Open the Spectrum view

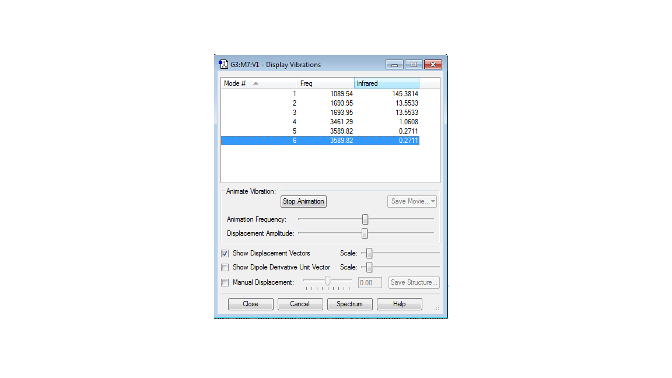(x=350, y=304)
